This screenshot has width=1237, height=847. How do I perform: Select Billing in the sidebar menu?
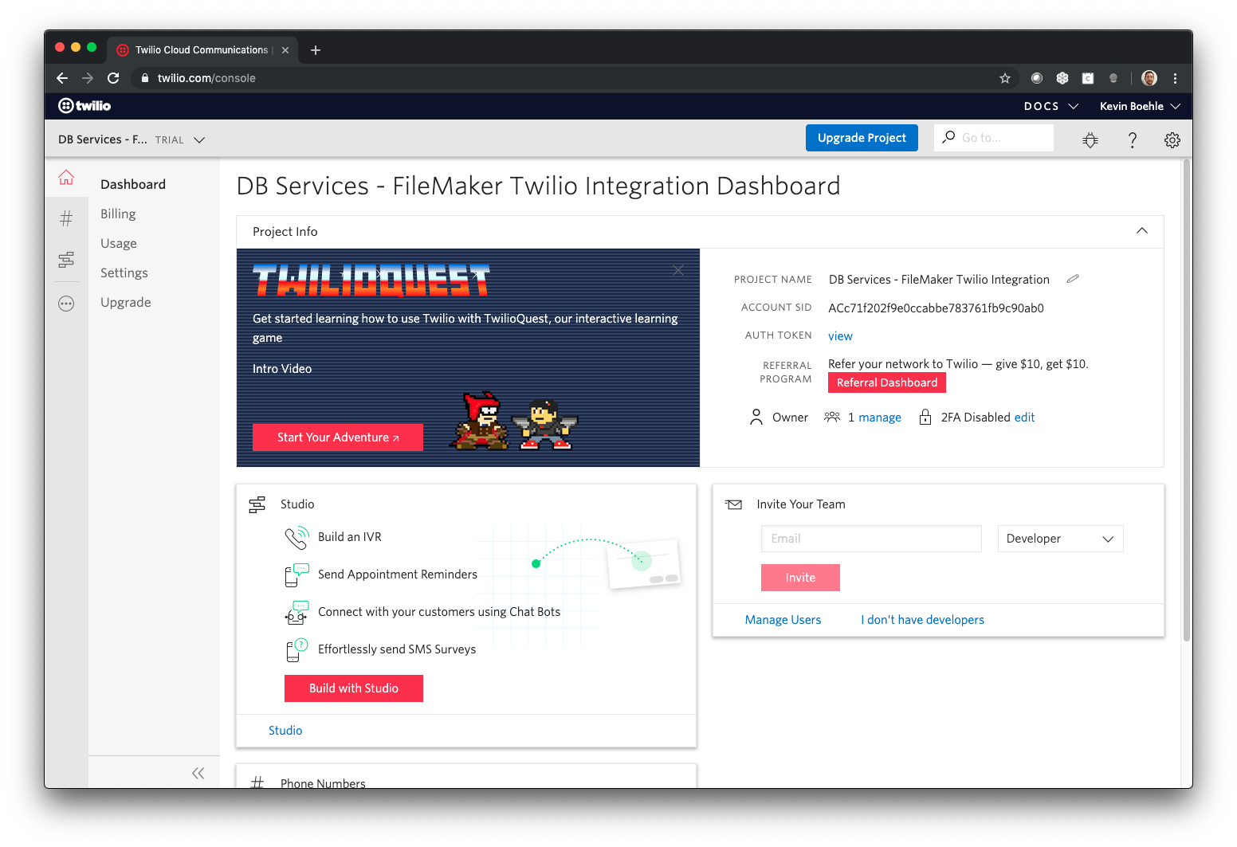(118, 214)
